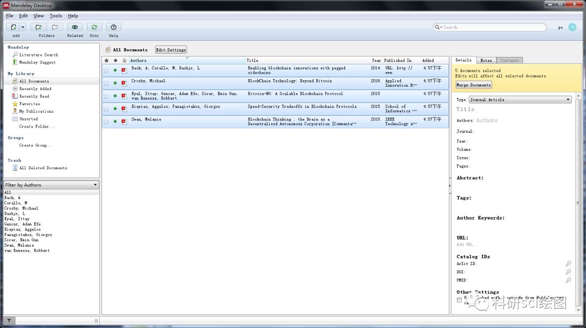Click the DOI lookup magnifier icon
The width and height of the screenshot is (586, 328).
click(568, 272)
